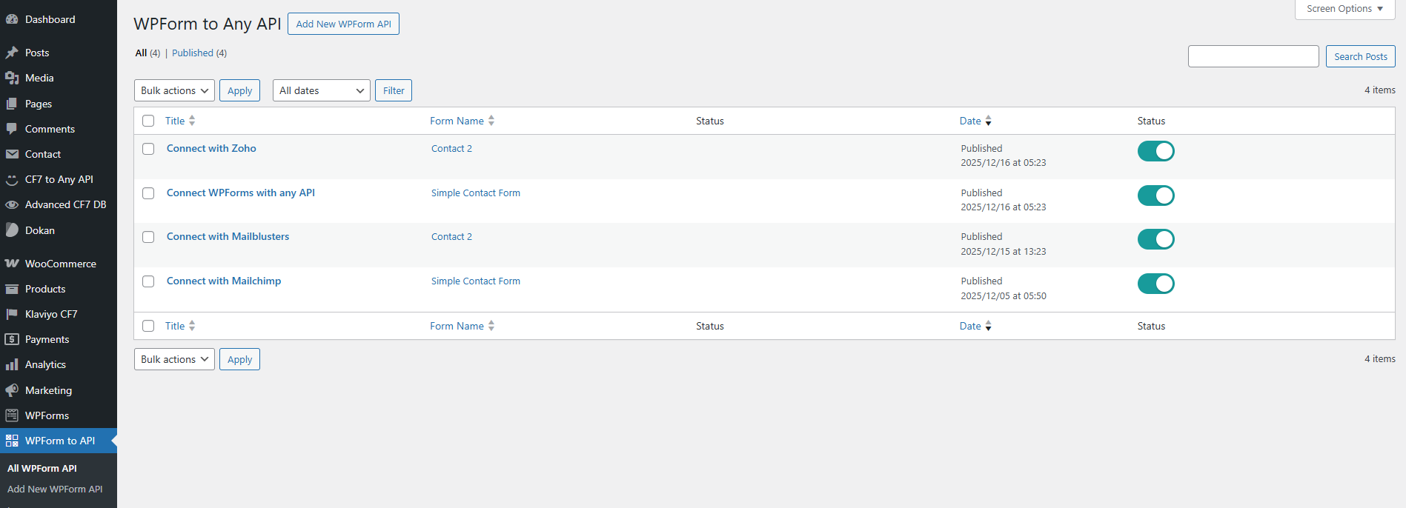This screenshot has height=508, width=1406.
Task: Click the Add New WPForm API button
Action: coord(343,24)
